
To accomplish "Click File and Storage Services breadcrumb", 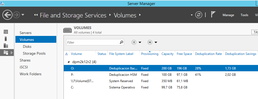I will click(x=73, y=15).
